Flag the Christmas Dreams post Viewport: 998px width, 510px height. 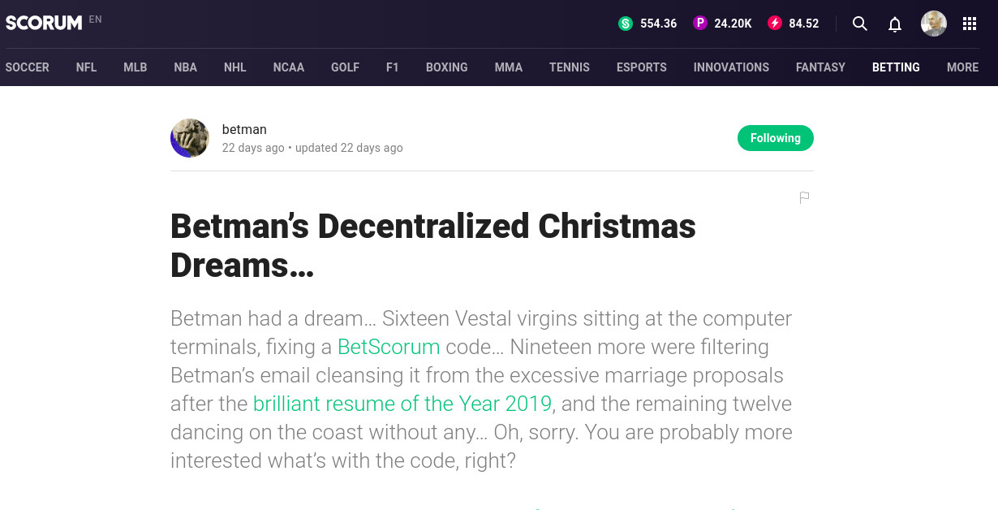[x=804, y=198]
